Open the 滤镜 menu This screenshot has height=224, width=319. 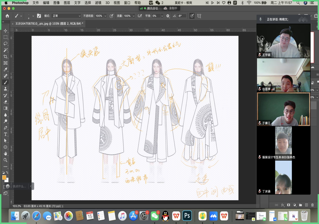click(98, 3)
